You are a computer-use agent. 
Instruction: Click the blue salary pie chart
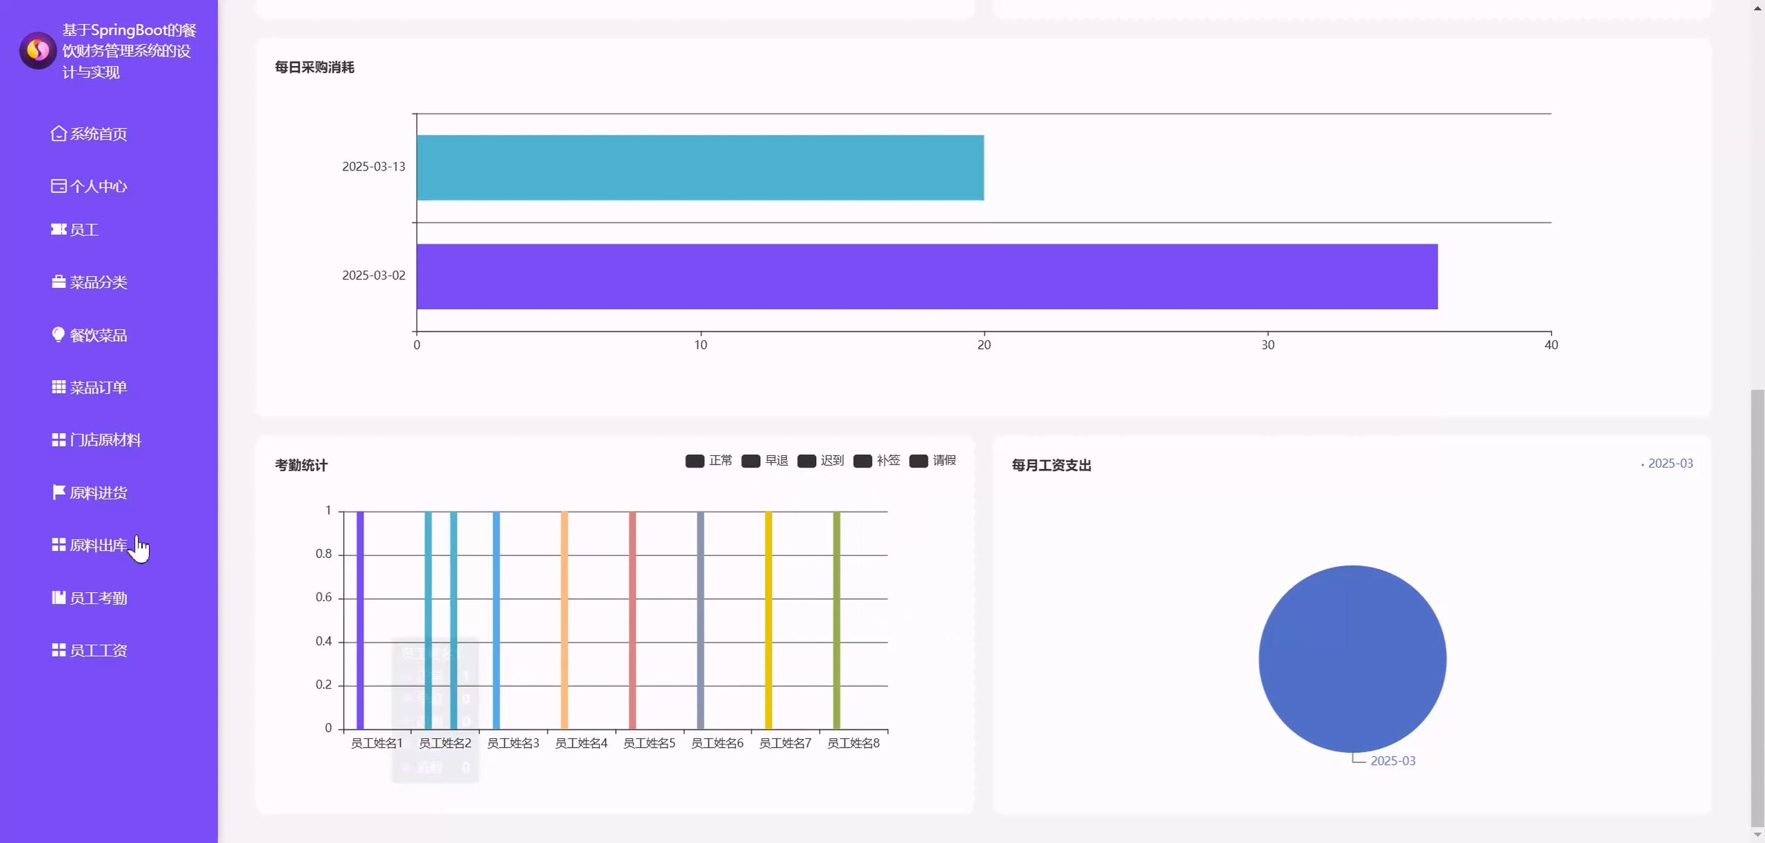1352,659
